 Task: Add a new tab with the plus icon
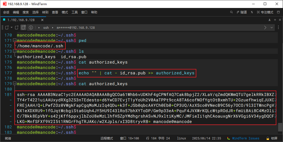275,20
